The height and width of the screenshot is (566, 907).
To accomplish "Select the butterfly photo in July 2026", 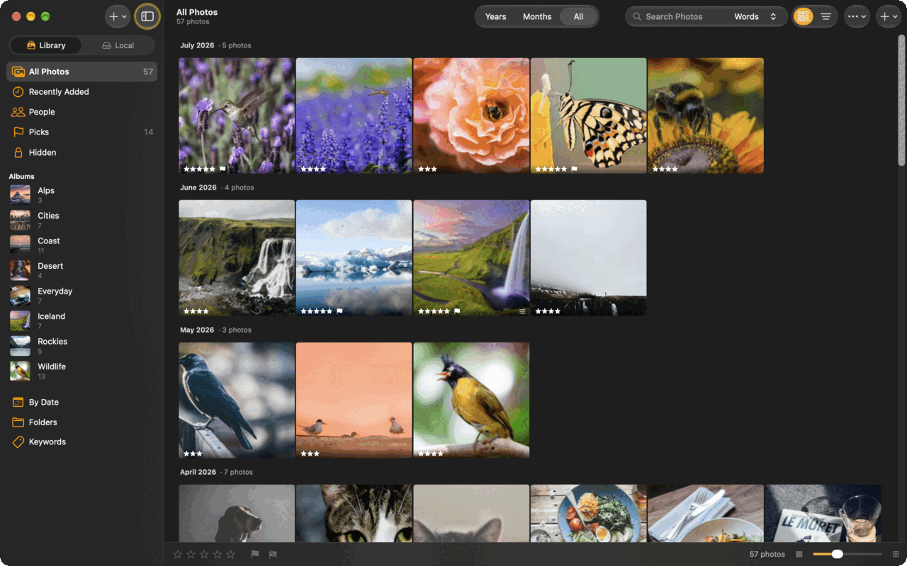I will pyautogui.click(x=588, y=116).
